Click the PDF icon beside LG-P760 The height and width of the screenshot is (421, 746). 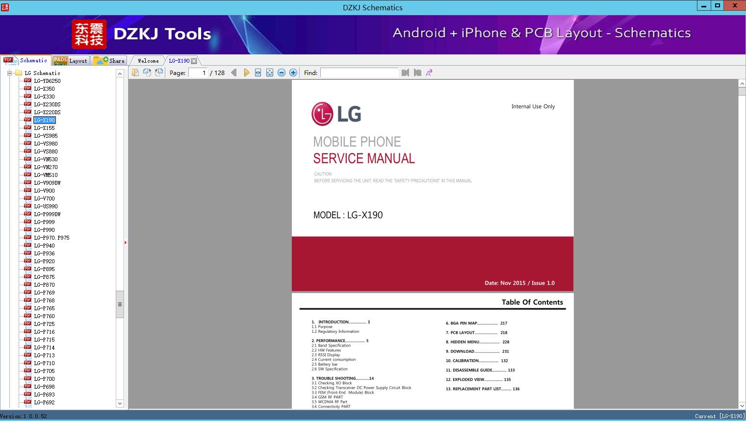coord(27,316)
